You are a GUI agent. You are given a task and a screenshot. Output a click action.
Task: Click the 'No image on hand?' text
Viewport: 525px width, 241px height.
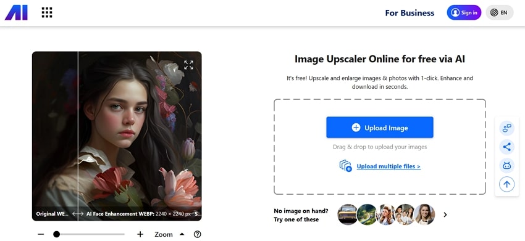pos(301,211)
